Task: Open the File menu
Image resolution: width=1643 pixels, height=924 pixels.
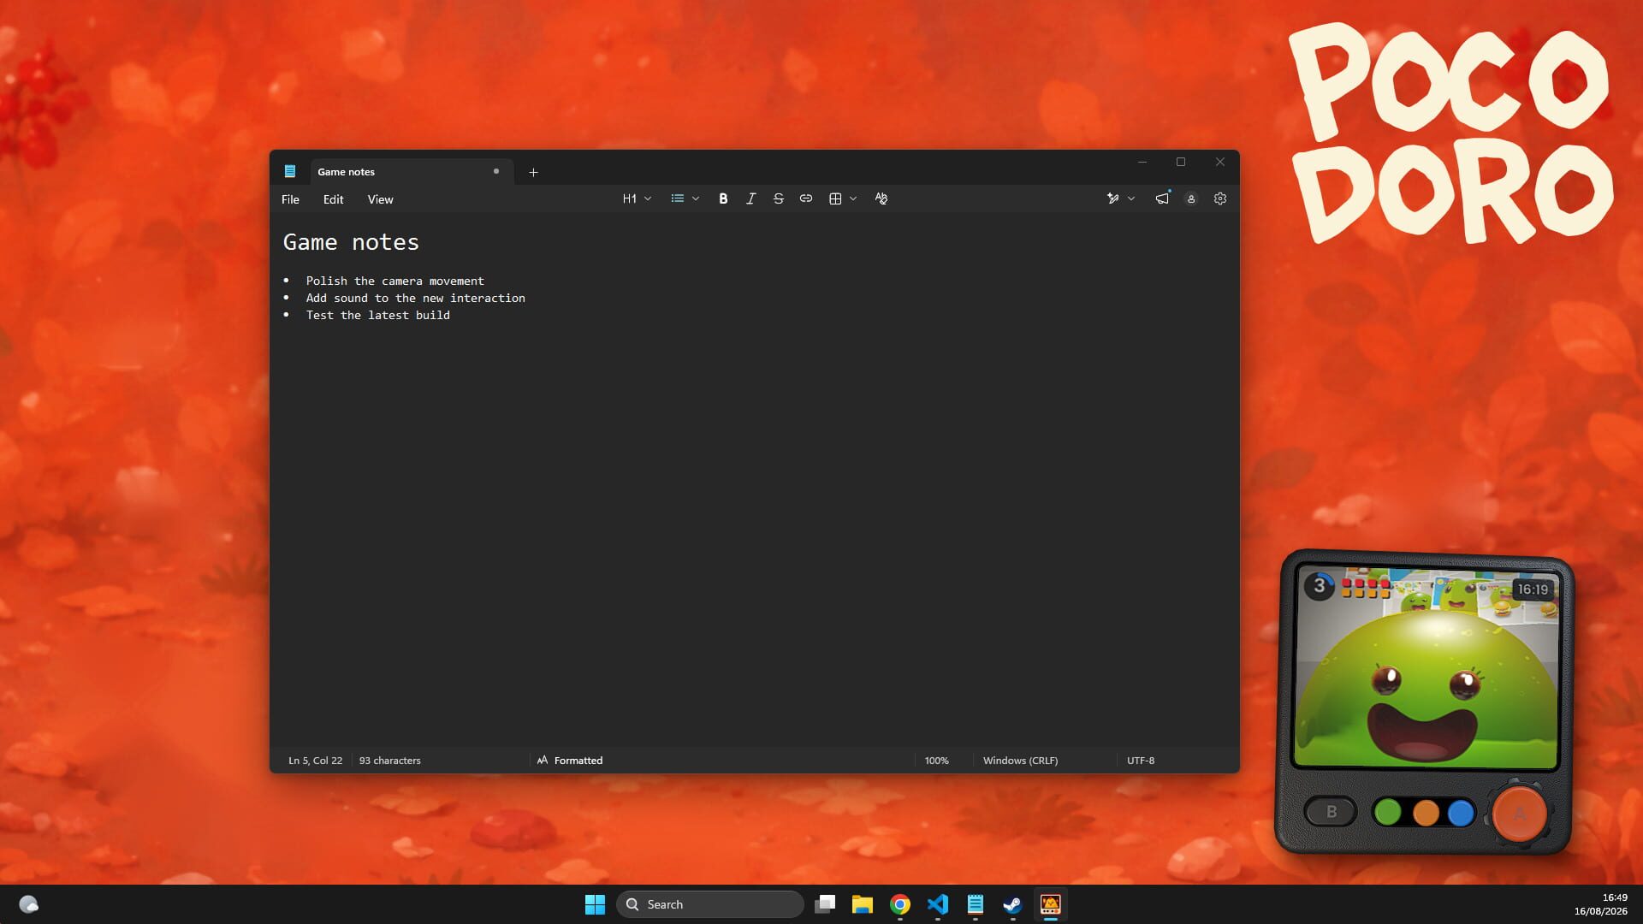Action: point(290,199)
